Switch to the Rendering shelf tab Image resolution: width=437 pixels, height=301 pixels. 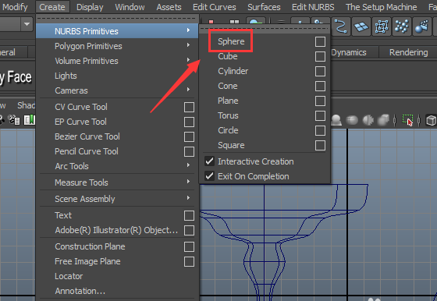click(409, 52)
